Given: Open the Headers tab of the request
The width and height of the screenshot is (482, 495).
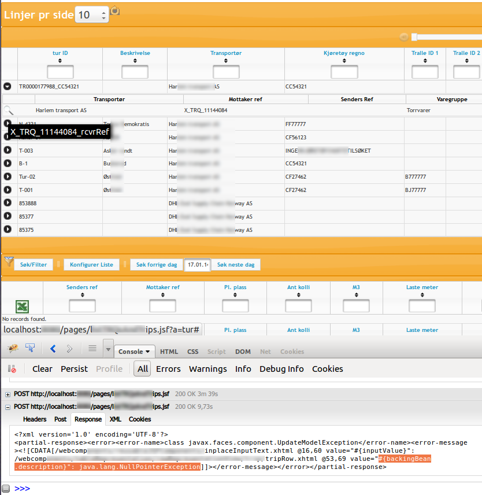Looking at the screenshot, I should (34, 419).
